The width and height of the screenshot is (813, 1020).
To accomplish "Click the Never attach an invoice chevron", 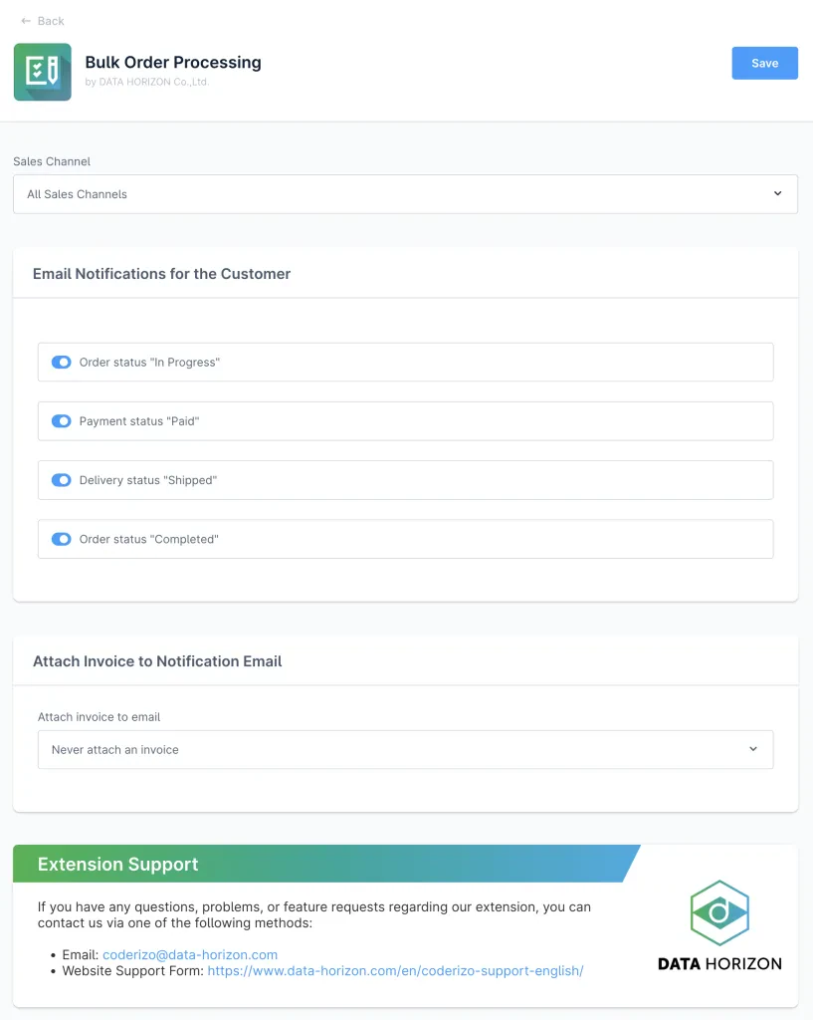I will (752, 750).
